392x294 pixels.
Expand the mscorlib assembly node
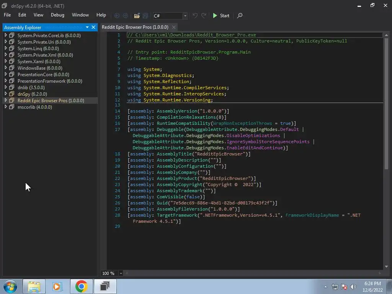[6, 107]
